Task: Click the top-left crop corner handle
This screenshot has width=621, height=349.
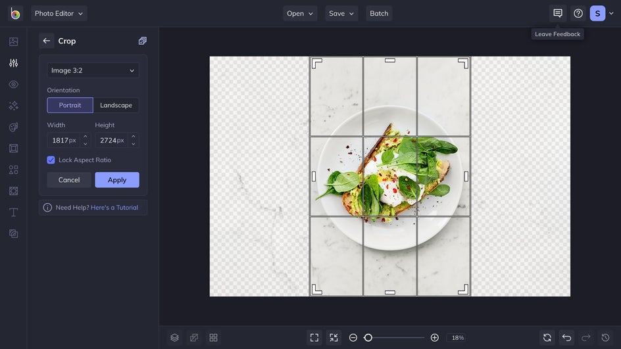Action: click(317, 63)
